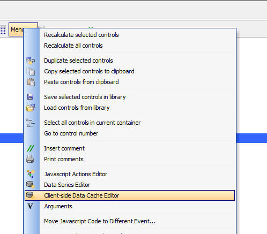The height and width of the screenshot is (234, 267).
Task: Click the green insert comment slashes icon
Action: [31, 148]
